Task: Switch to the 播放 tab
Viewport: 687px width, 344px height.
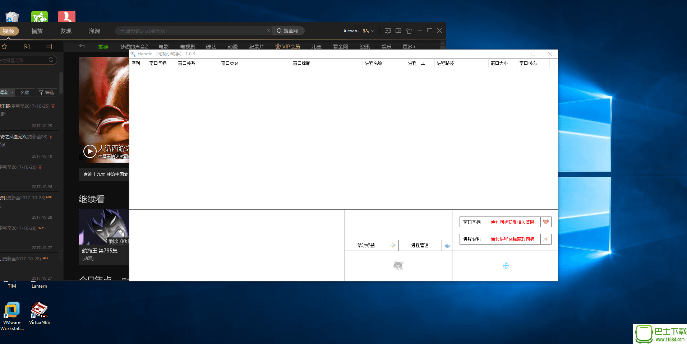Action: point(37,31)
